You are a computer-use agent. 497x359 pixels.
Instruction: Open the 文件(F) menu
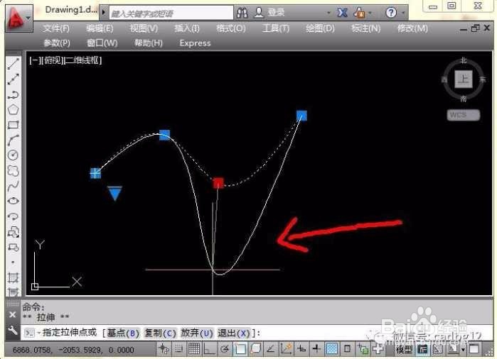55,28
